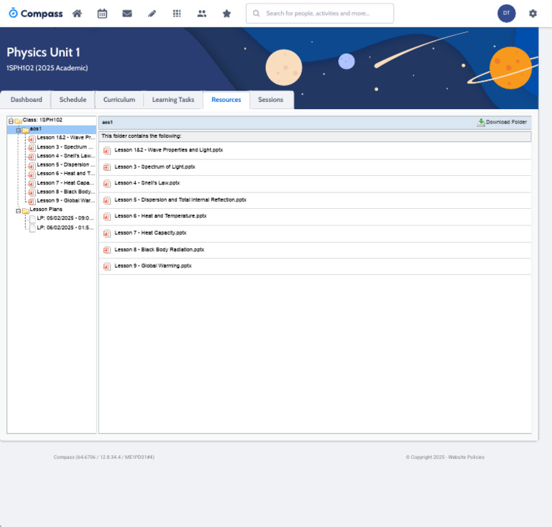This screenshot has height=527, width=552.
Task: Open the Sessions tab
Action: pos(270,100)
